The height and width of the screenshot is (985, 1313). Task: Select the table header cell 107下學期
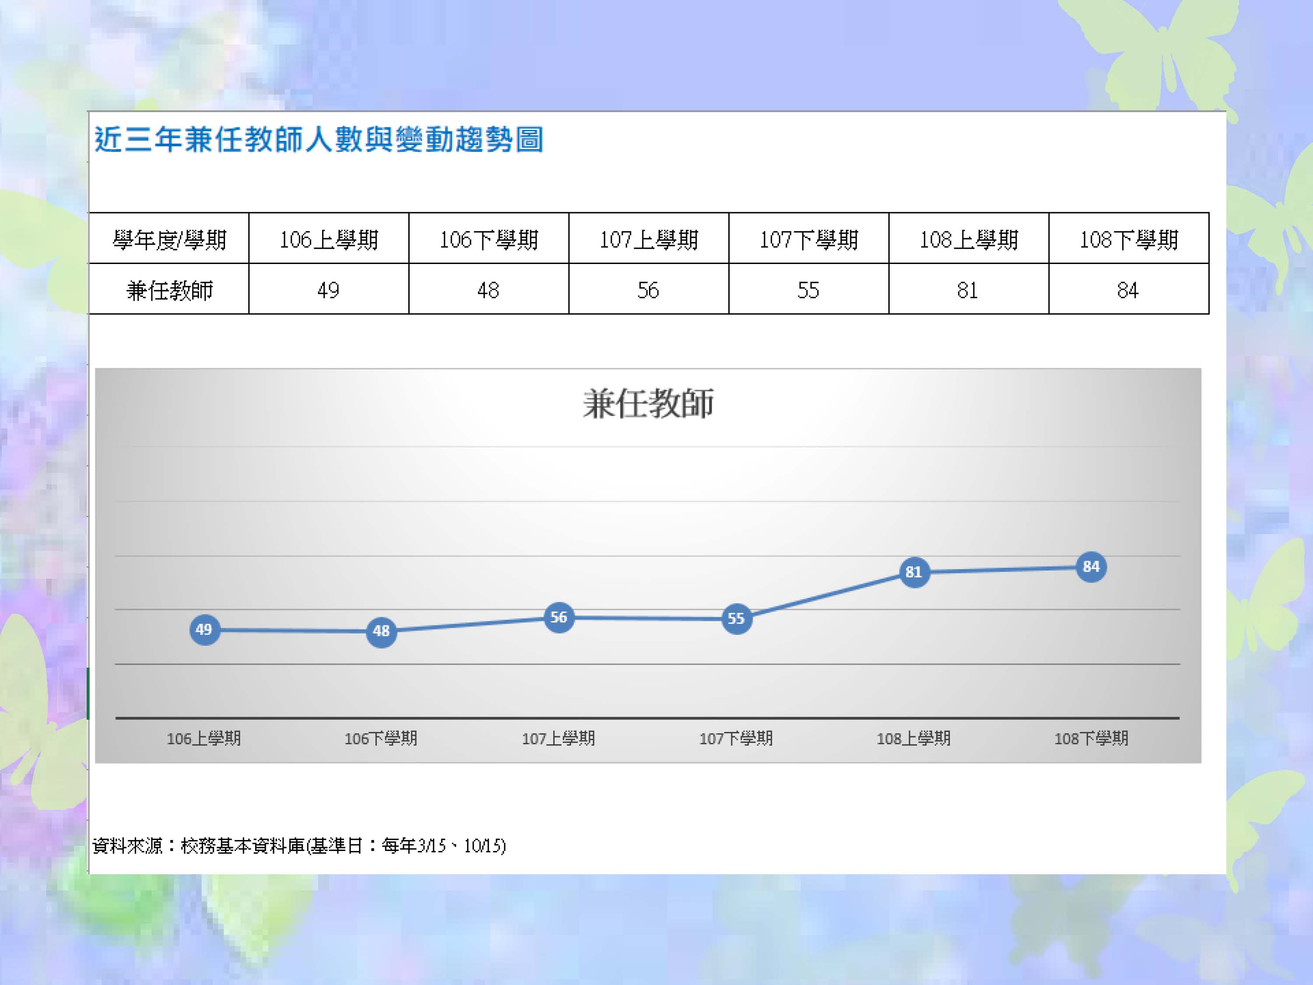[809, 238]
